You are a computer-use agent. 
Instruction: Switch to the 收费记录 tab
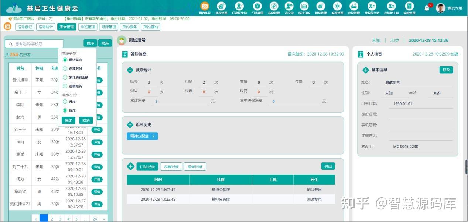[x=171, y=166]
